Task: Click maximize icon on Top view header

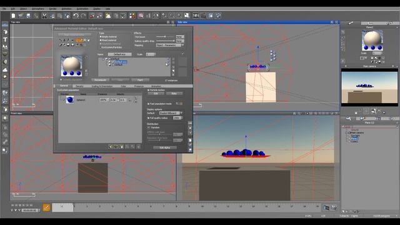Action: [x=172, y=22]
